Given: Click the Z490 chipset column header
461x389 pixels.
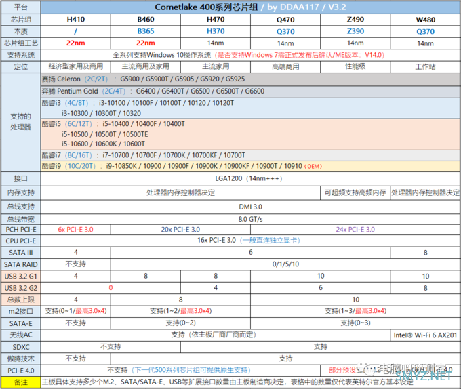Looking at the screenshot, I should 355,20.
